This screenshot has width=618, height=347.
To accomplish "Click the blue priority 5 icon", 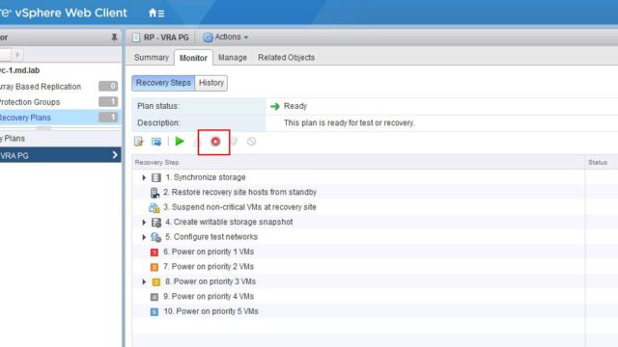I will (x=154, y=311).
